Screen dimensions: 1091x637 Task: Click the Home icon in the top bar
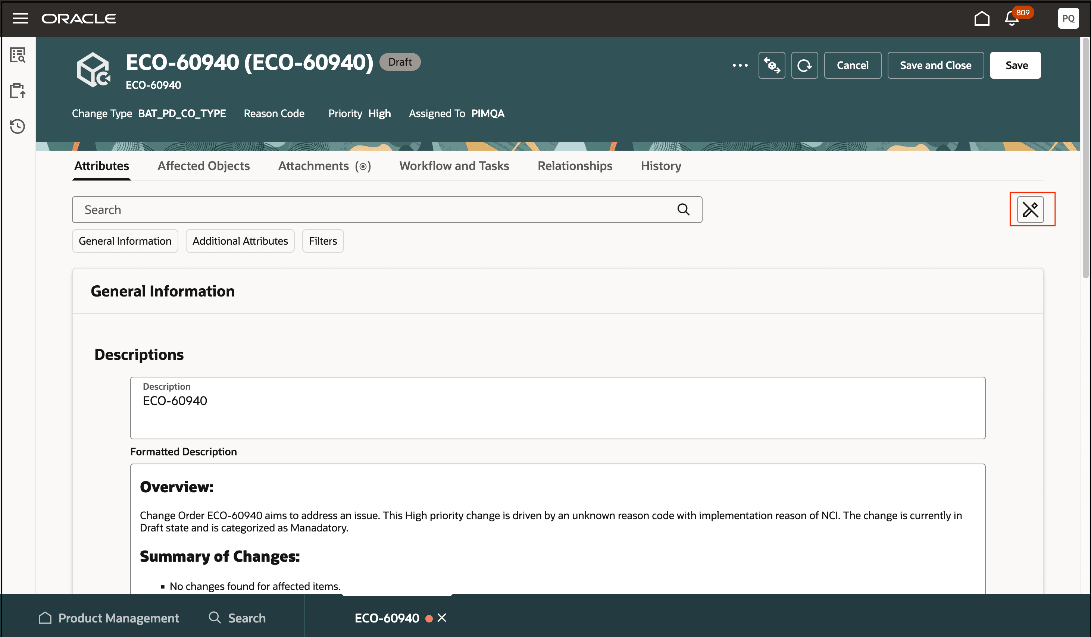point(981,18)
